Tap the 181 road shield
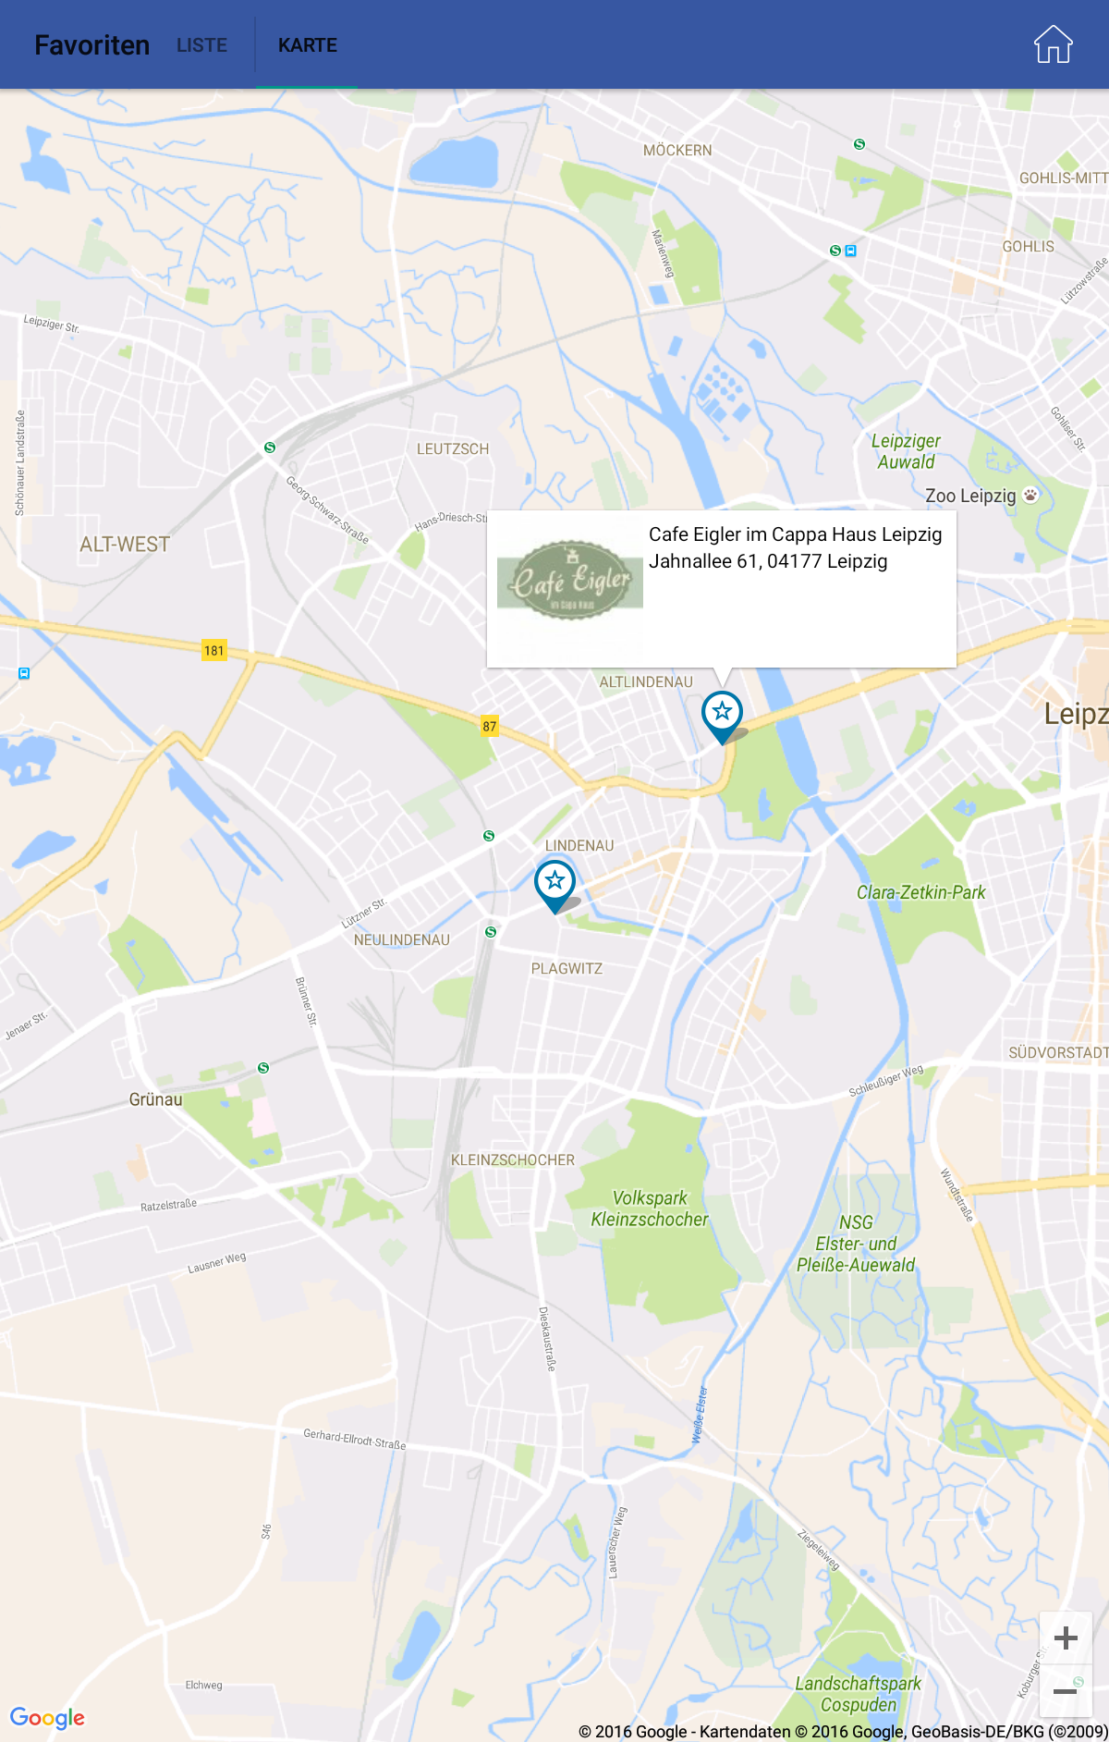Screen dimensions: 1109x1742 click(214, 650)
